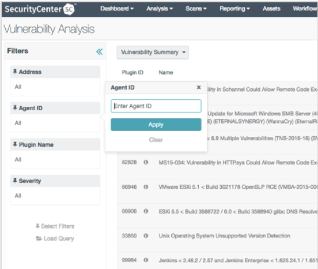Close the Agent ID popup
The width and height of the screenshot is (318, 269).
199,87
